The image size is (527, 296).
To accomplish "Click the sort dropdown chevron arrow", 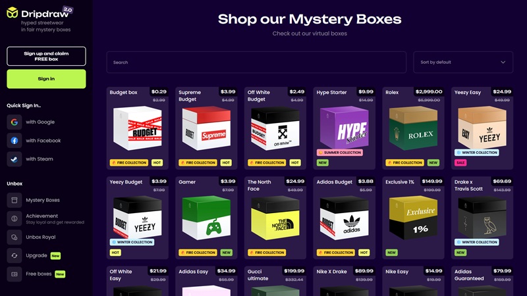I will 503,62.
